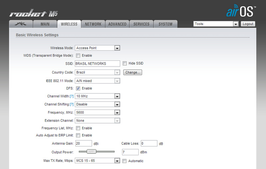Open the Ubiquiti logo tab
This screenshot has width=266, height=169.
coord(21,24)
